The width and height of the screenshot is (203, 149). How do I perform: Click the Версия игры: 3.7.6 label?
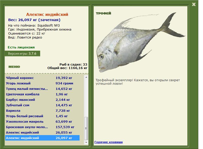click(22, 54)
